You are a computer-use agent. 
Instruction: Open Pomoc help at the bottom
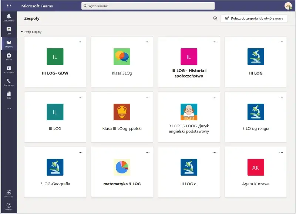pyautogui.click(x=9, y=205)
